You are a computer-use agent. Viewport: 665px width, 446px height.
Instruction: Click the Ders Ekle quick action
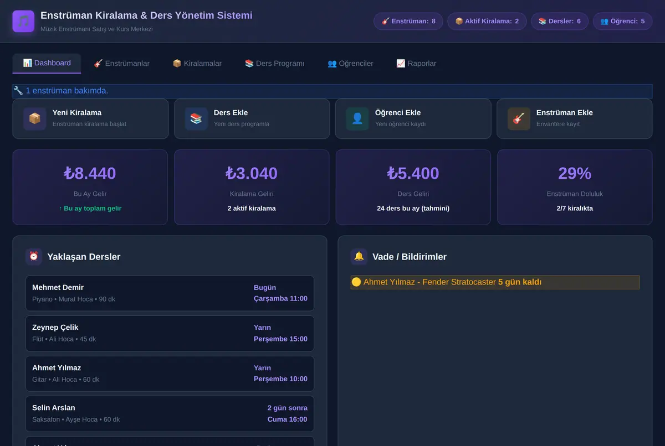click(x=252, y=118)
